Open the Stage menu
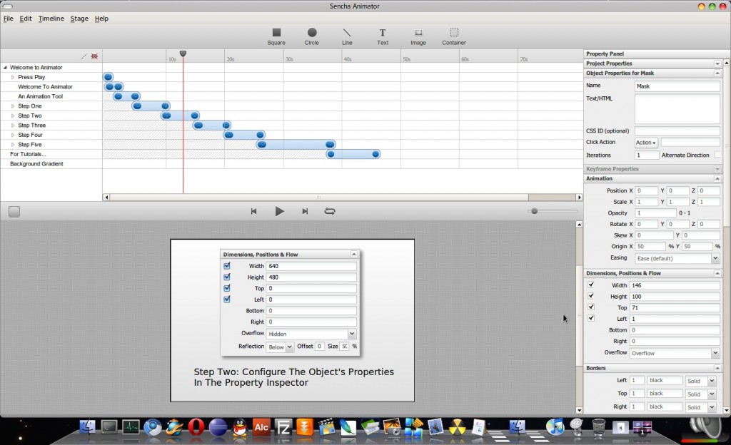 (79, 19)
